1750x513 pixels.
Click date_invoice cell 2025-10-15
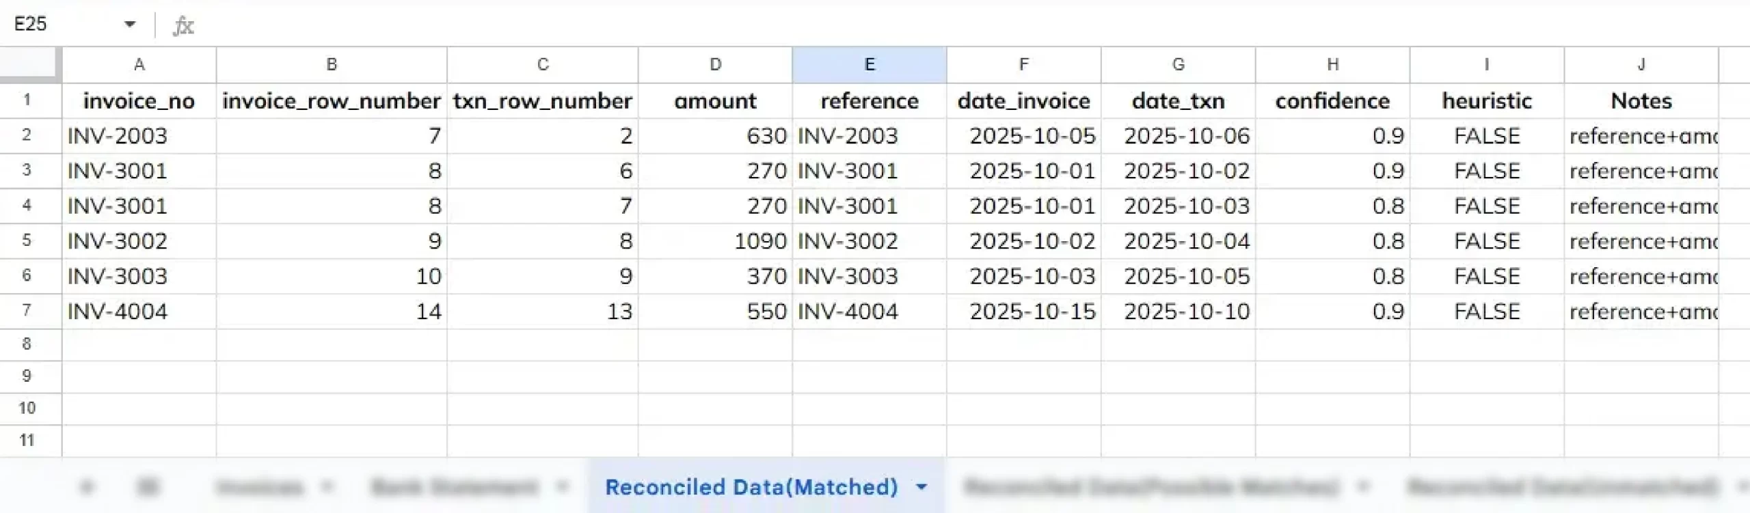[x=1024, y=311]
